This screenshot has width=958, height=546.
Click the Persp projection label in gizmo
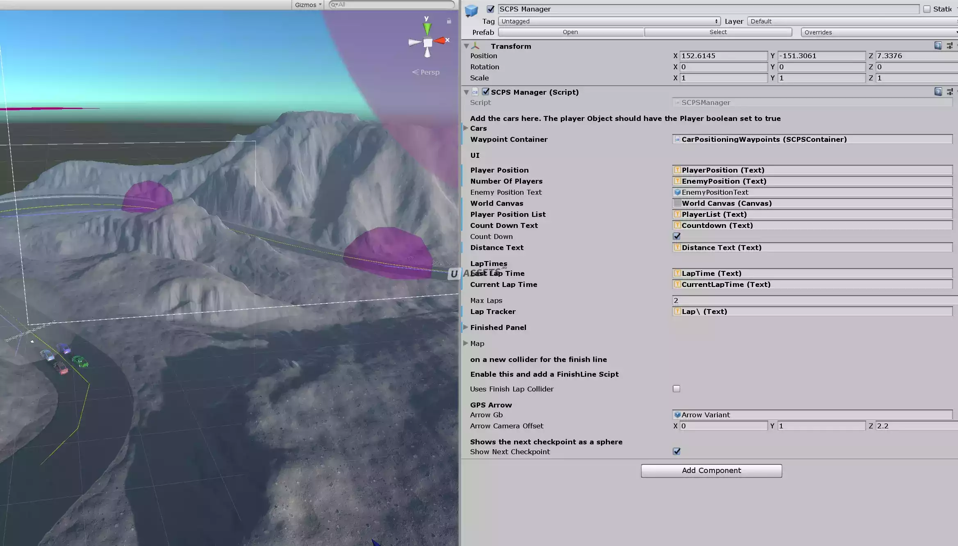coord(429,72)
